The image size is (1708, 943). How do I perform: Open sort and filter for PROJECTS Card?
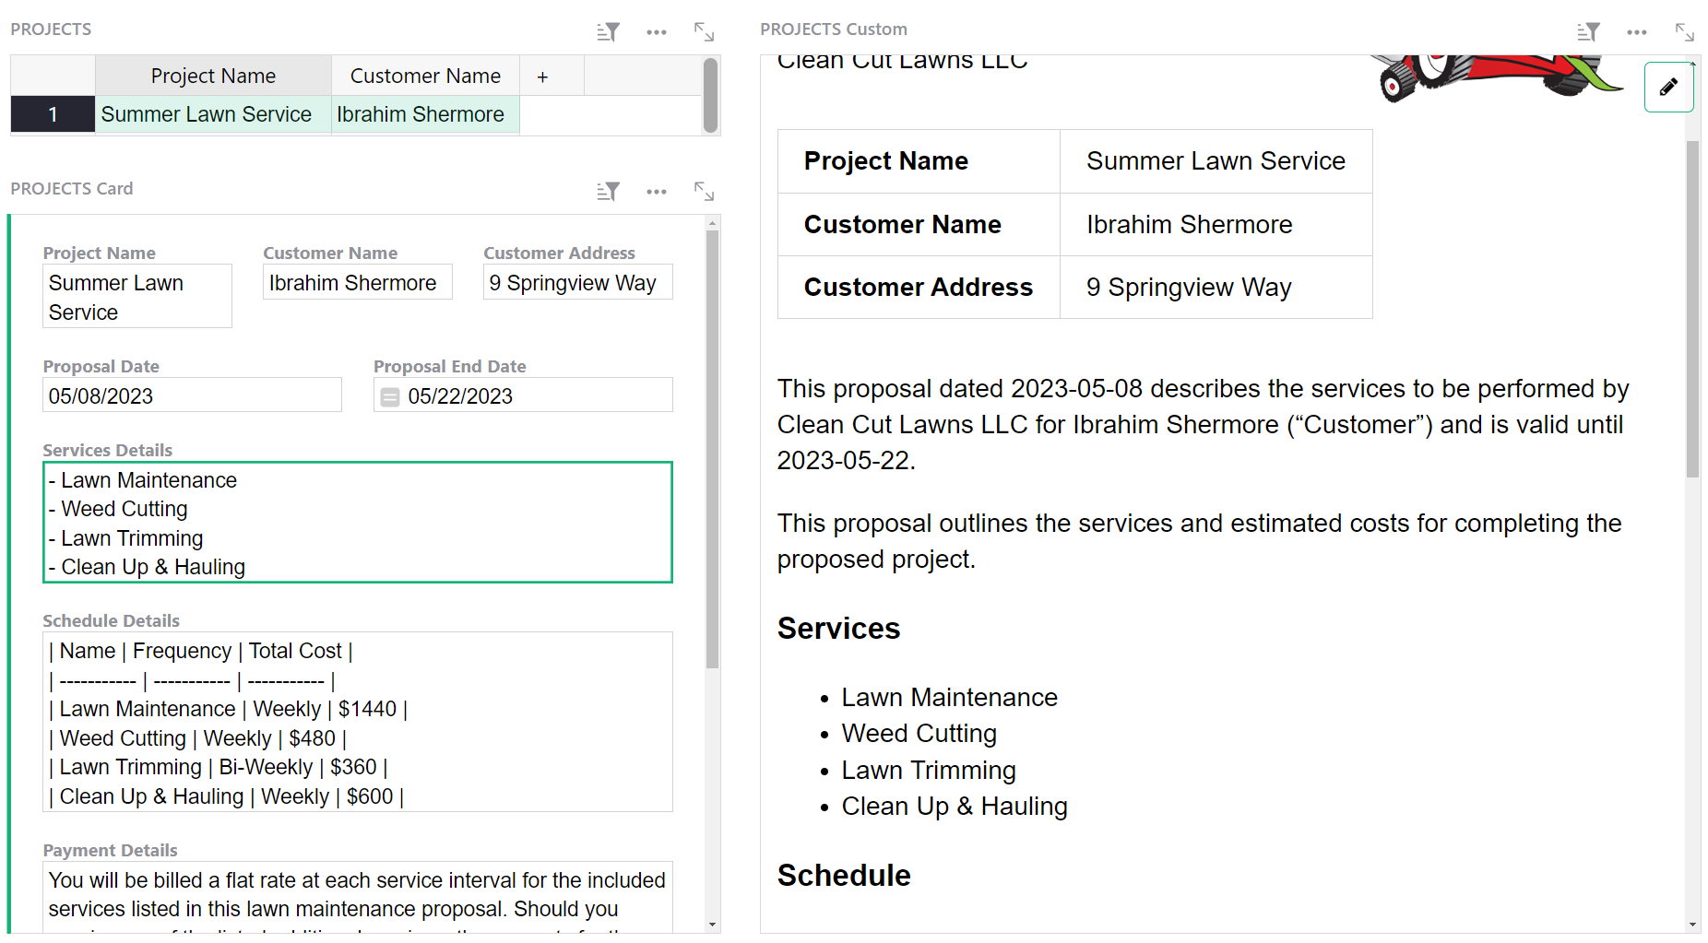608,192
